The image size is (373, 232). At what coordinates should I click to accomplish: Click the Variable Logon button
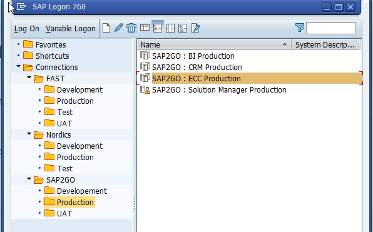point(71,29)
